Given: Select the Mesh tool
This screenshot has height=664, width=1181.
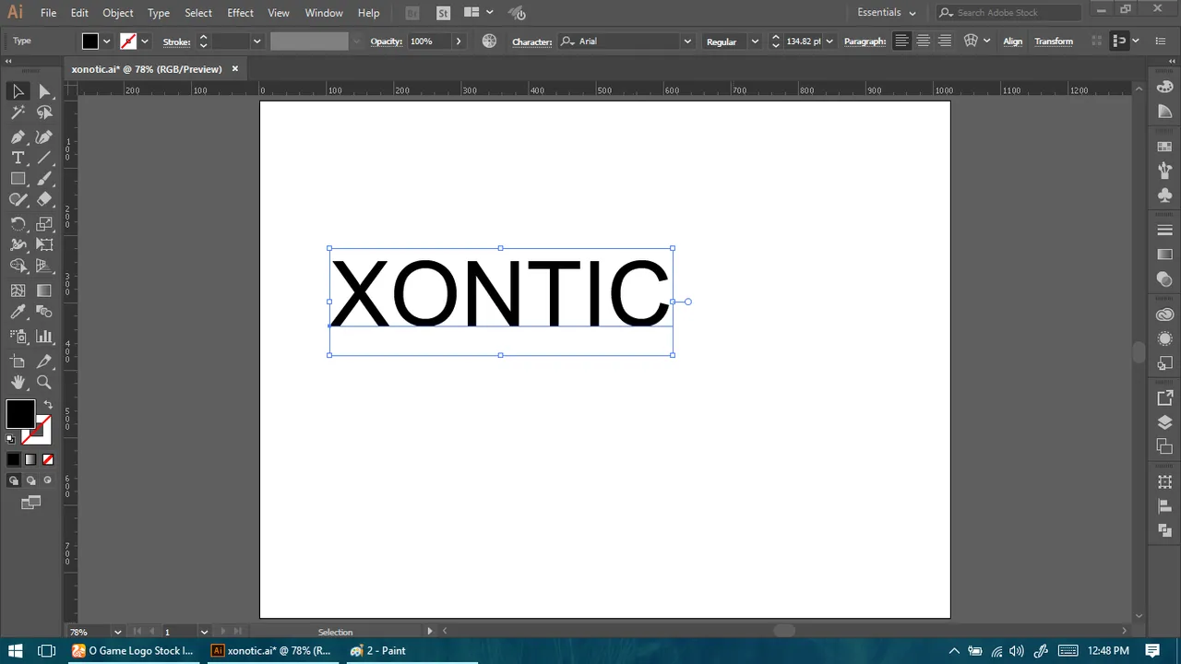Looking at the screenshot, I should (x=18, y=290).
